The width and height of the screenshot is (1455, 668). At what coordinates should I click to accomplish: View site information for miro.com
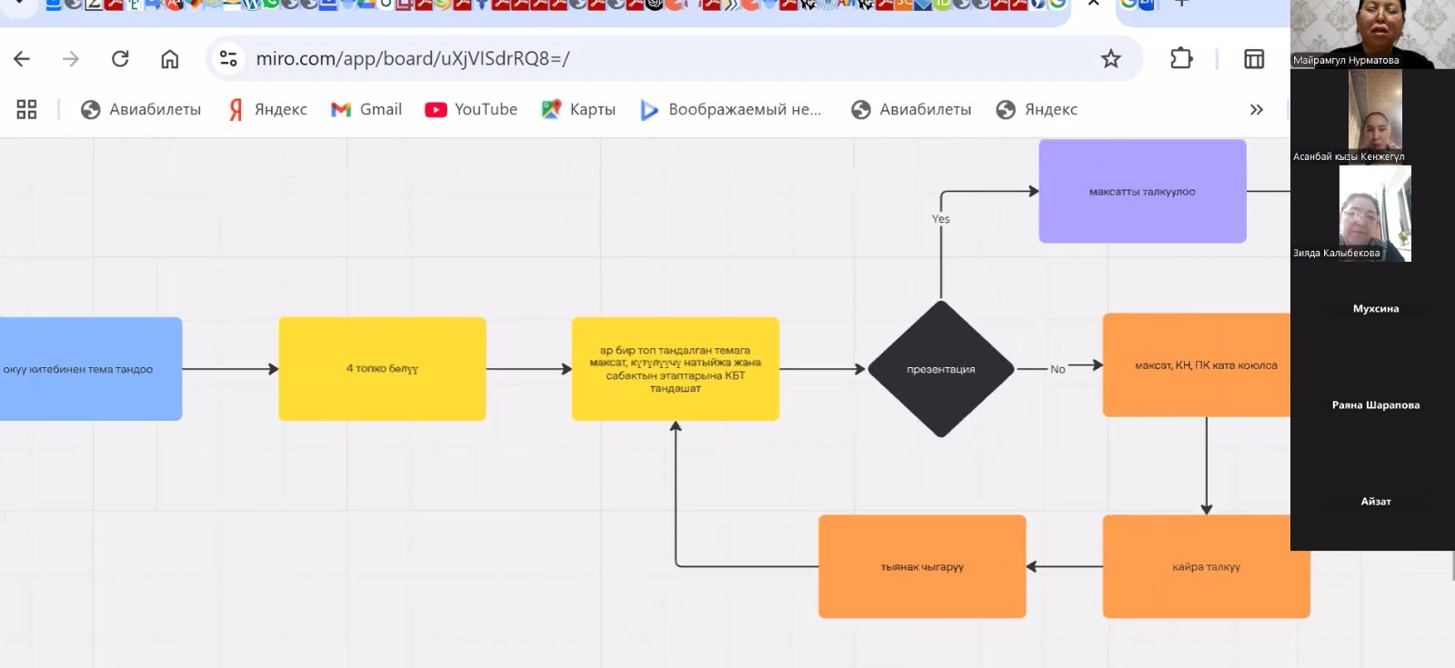228,59
